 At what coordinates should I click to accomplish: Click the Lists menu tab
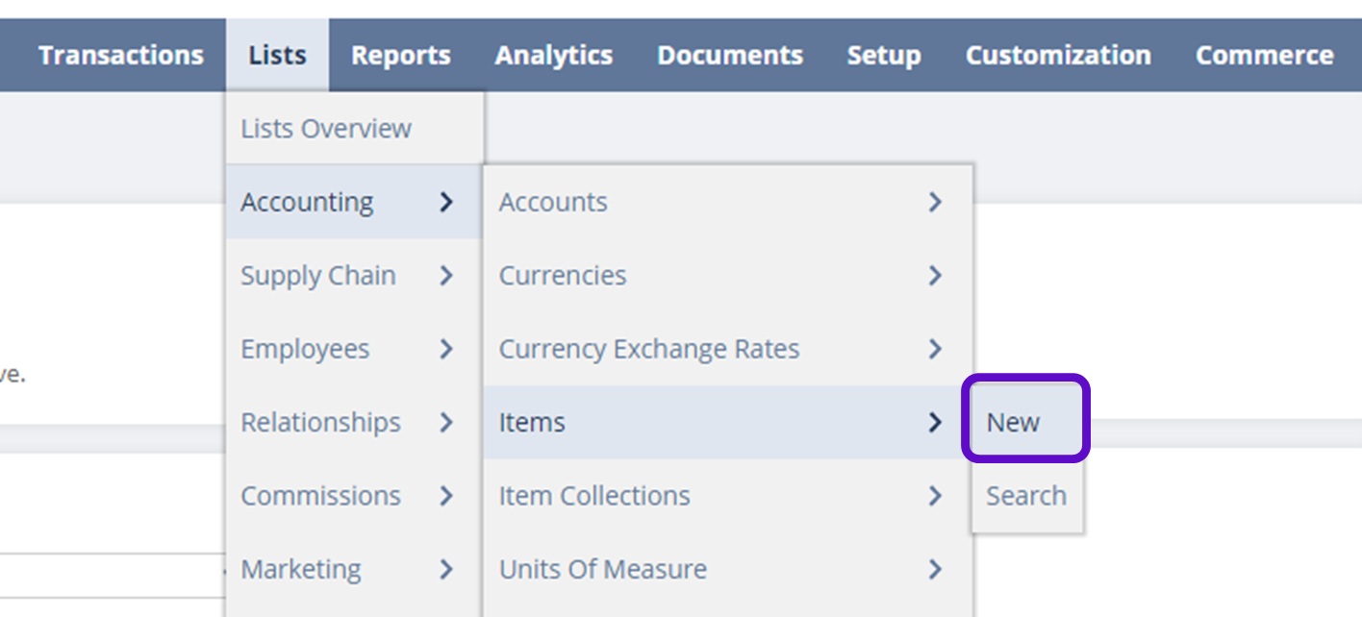pos(277,56)
